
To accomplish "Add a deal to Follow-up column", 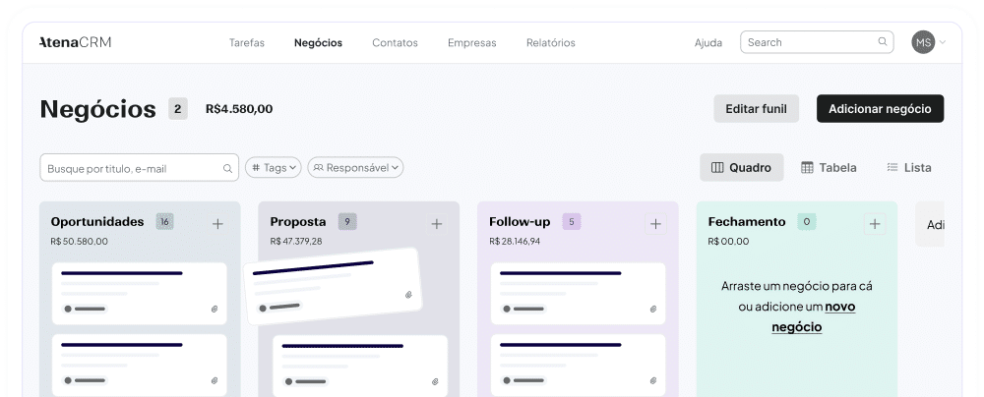I will coord(655,224).
